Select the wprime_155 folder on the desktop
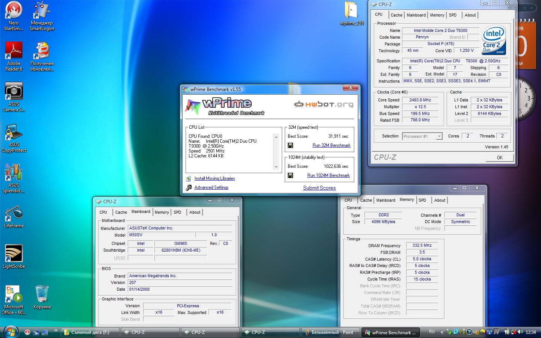Viewport: 541px width, 338px height. pos(352,14)
